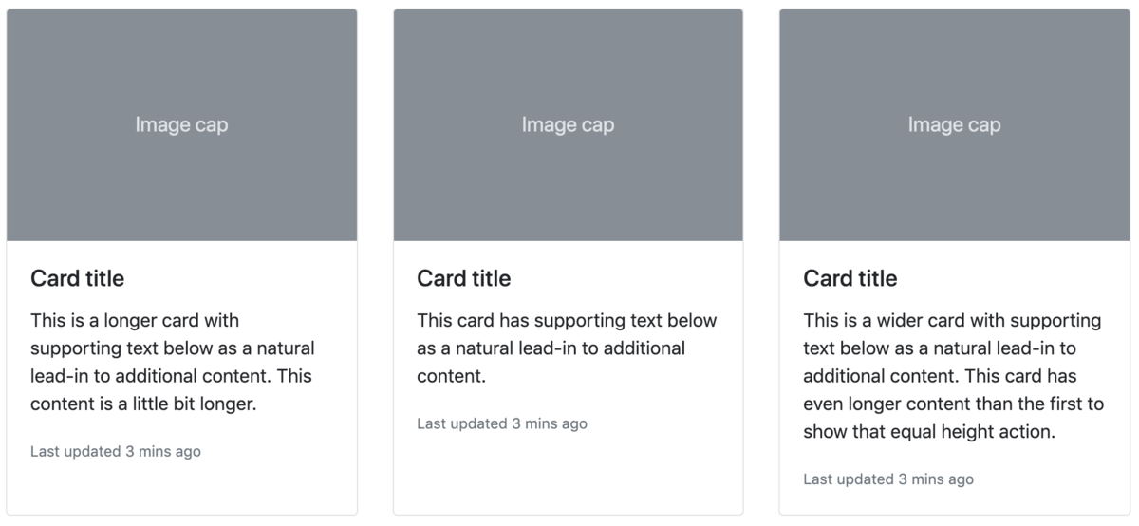Click the Card title of the first card
This screenshot has width=1139, height=526.
(x=77, y=278)
